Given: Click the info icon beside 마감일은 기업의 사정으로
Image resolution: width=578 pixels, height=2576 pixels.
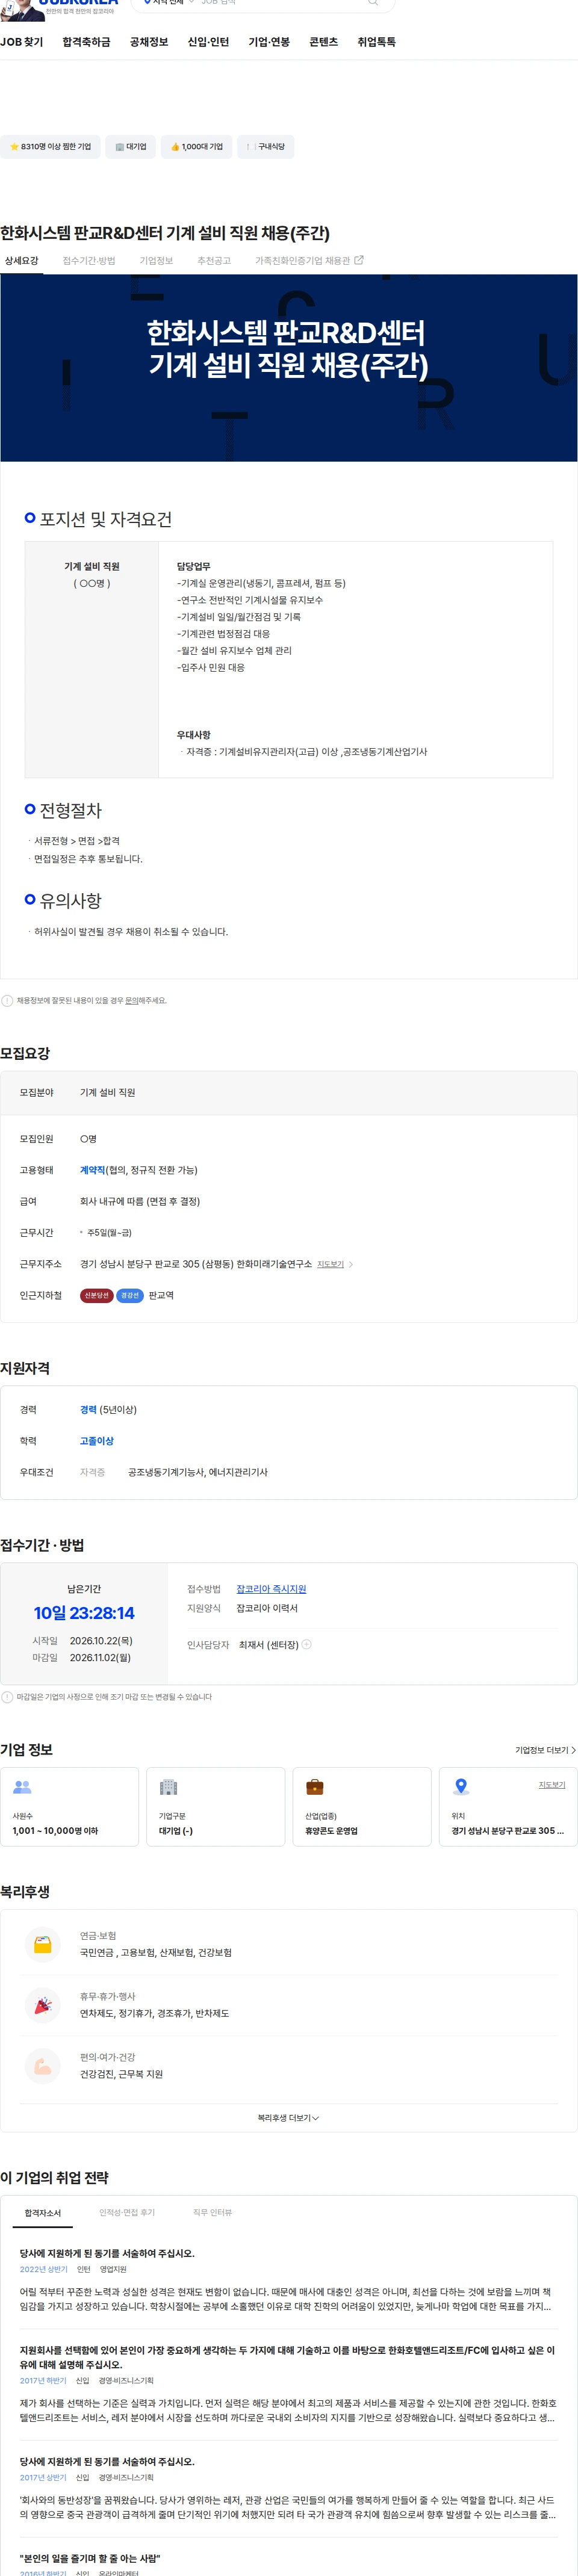Looking at the screenshot, I should pos(7,1698).
